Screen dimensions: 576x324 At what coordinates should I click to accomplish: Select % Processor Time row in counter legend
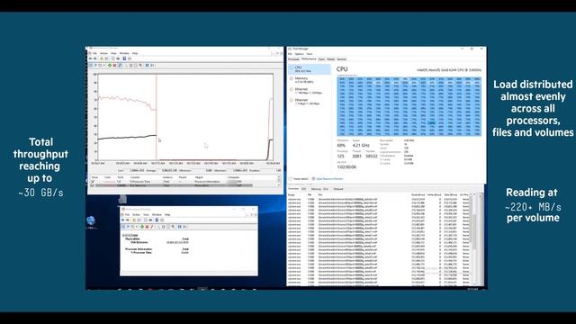click(x=172, y=182)
